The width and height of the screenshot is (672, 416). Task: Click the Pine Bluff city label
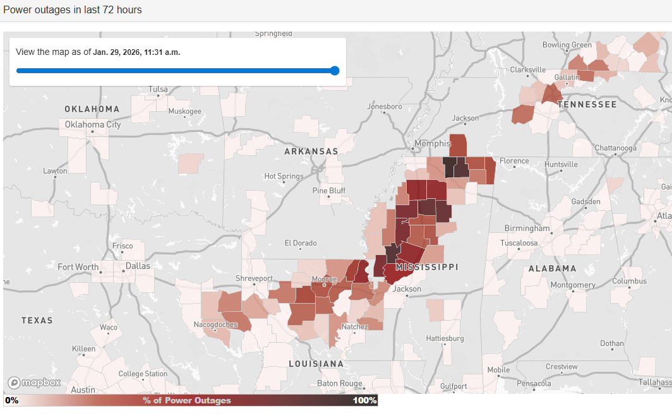click(x=328, y=190)
